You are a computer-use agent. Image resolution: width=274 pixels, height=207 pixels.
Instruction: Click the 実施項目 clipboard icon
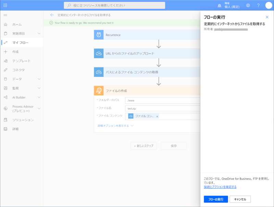[x=5, y=33]
